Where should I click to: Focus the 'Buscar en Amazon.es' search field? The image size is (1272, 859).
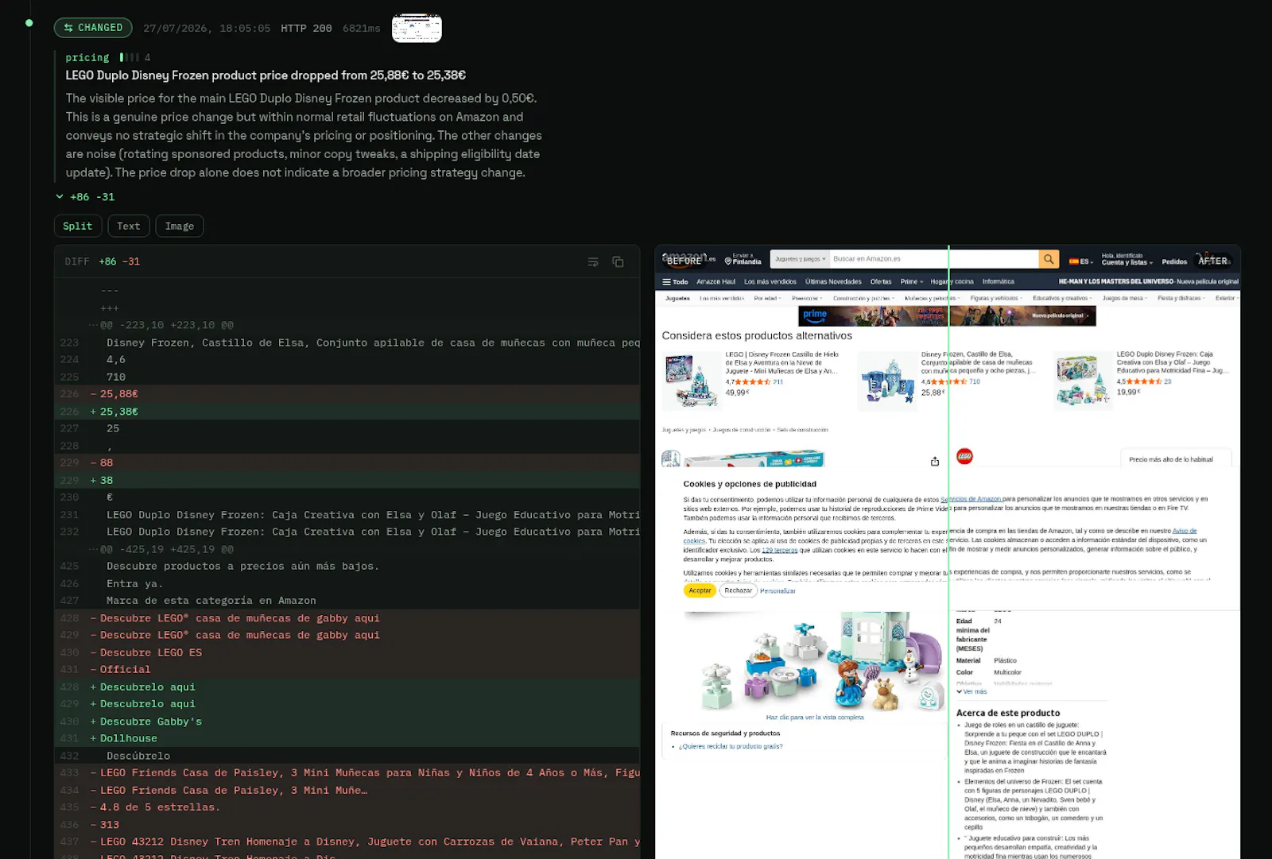click(x=934, y=259)
